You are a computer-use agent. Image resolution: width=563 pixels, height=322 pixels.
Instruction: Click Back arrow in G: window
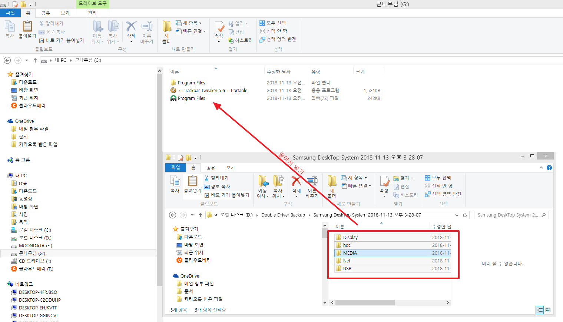7,60
